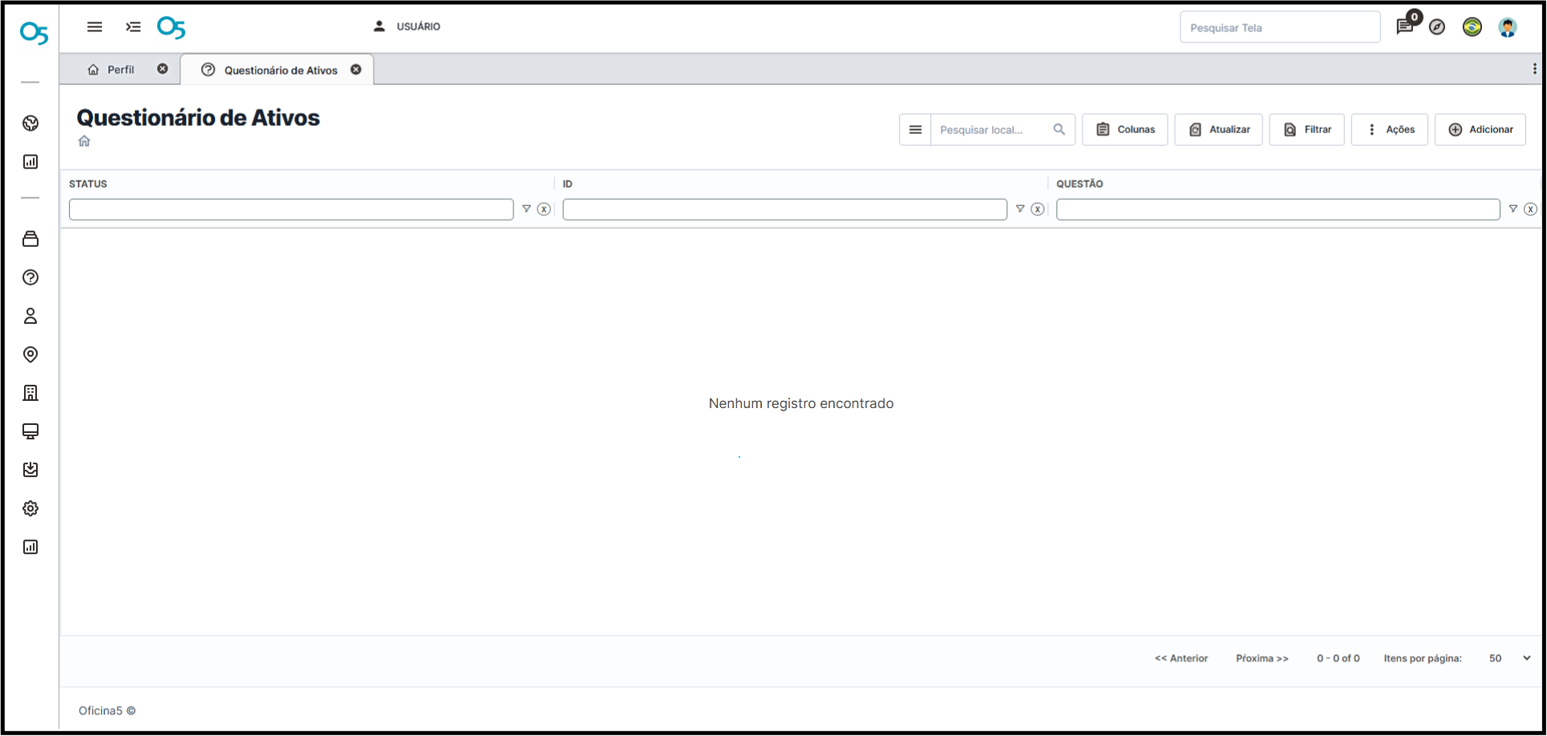Viewport: 1547px width, 736px height.
Task: Click the monitor icon in sidebar
Action: click(30, 431)
